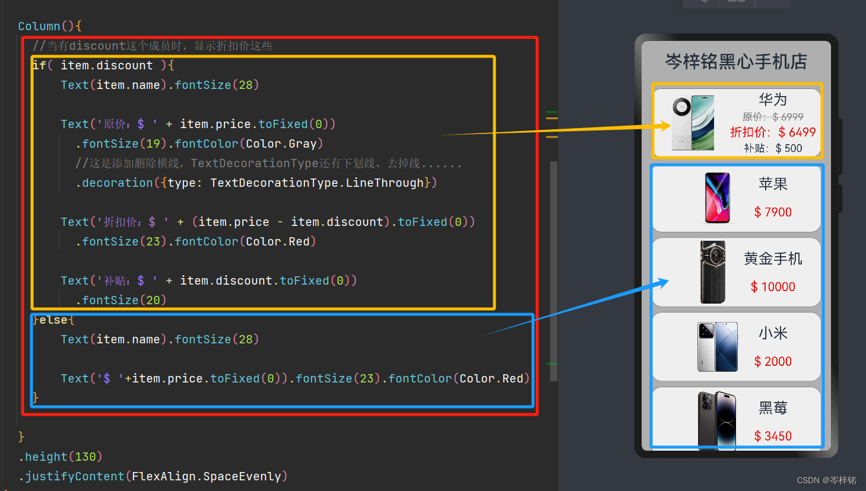
Task: Select the 华为 product name in preview
Action: pos(773,99)
